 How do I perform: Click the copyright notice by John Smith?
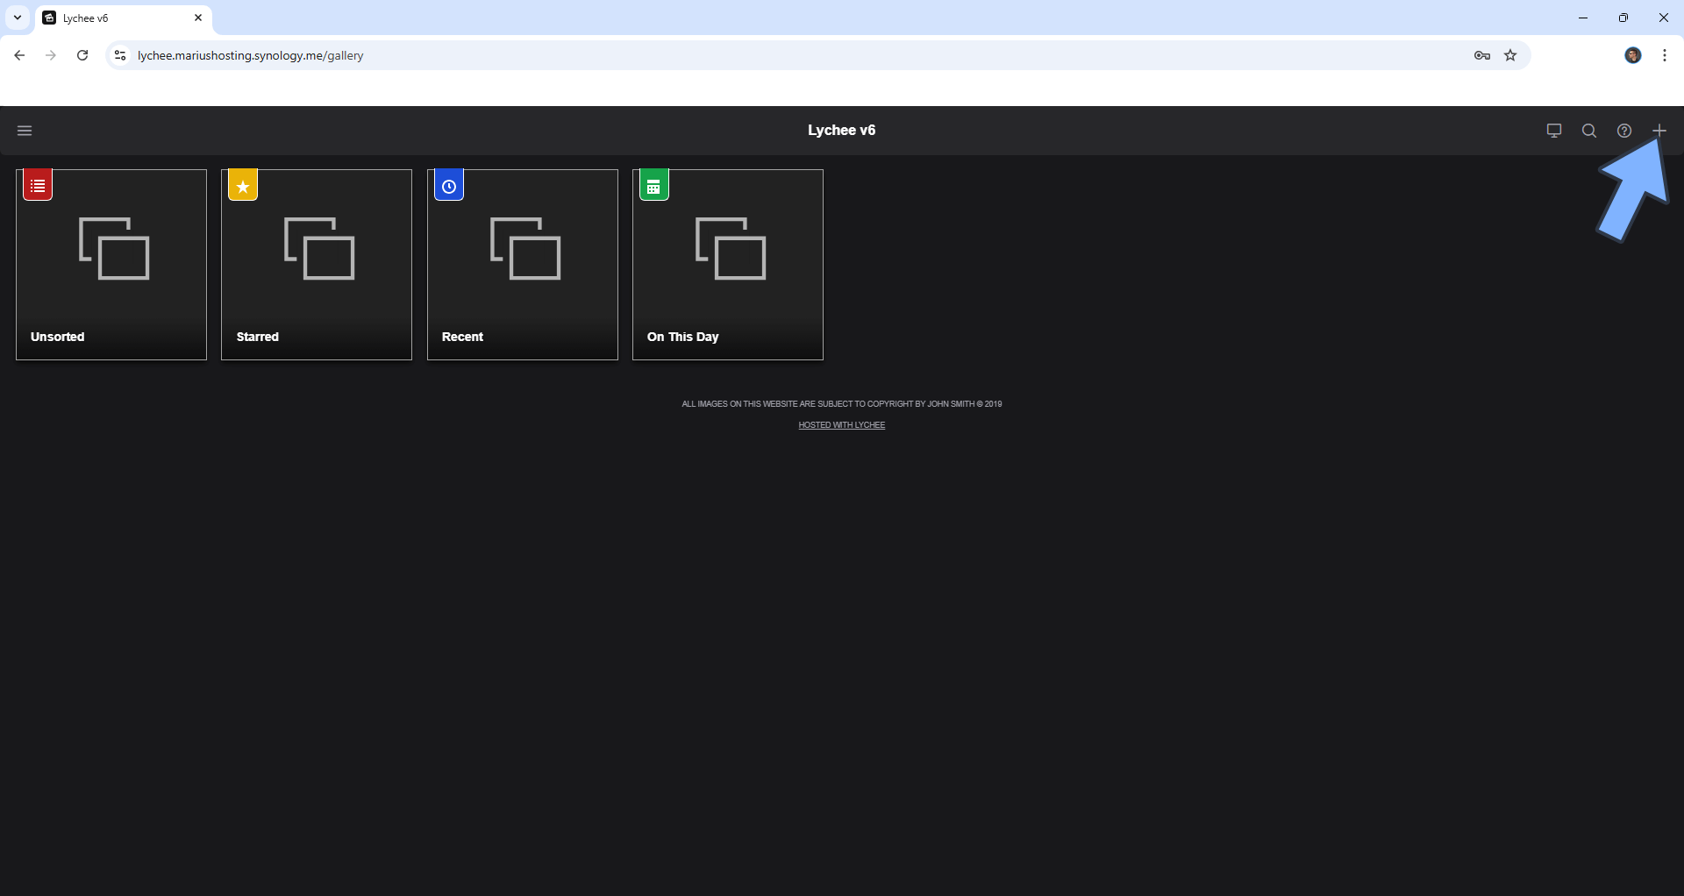[841, 404]
